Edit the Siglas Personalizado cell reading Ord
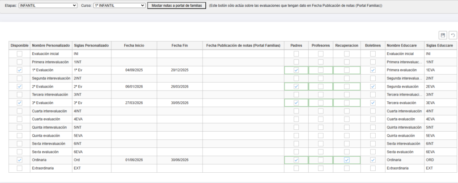This screenshot has height=183, width=458. (91, 160)
